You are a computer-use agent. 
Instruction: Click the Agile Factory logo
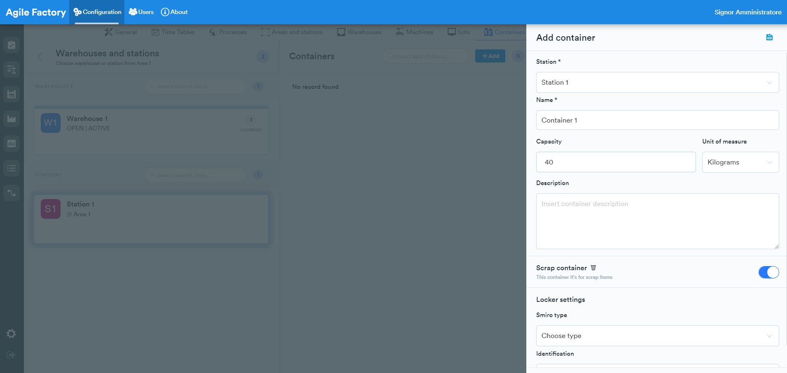(36, 12)
